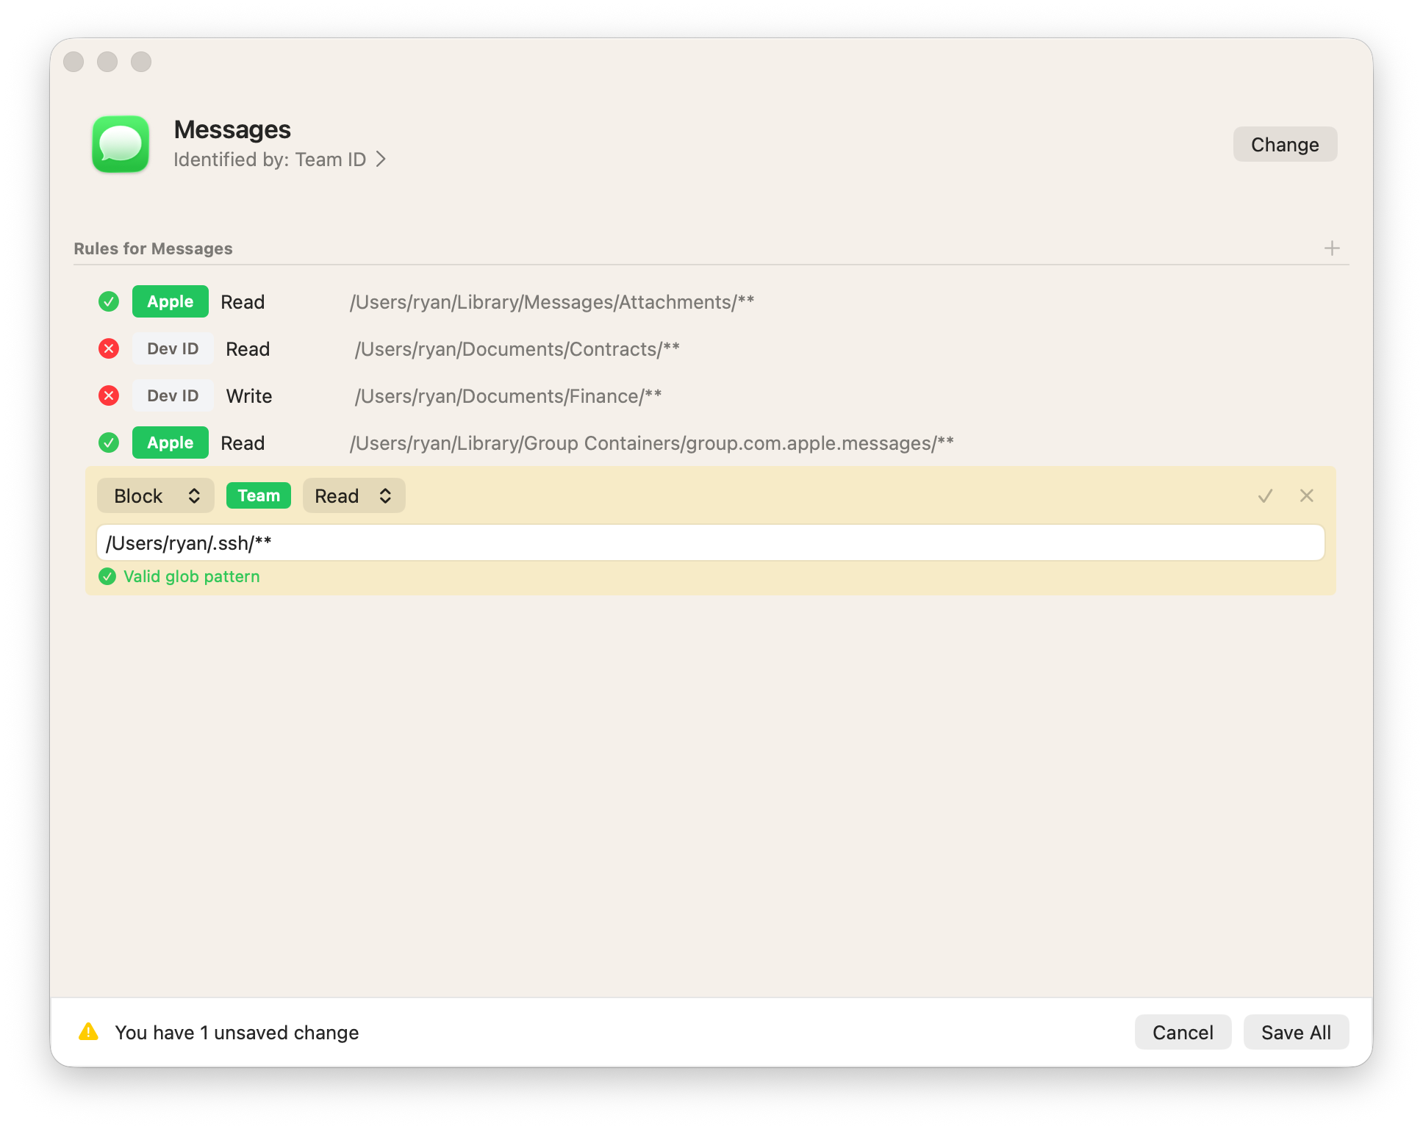Click the Team badge in the editing row
This screenshot has height=1129, width=1423.
[x=258, y=495]
